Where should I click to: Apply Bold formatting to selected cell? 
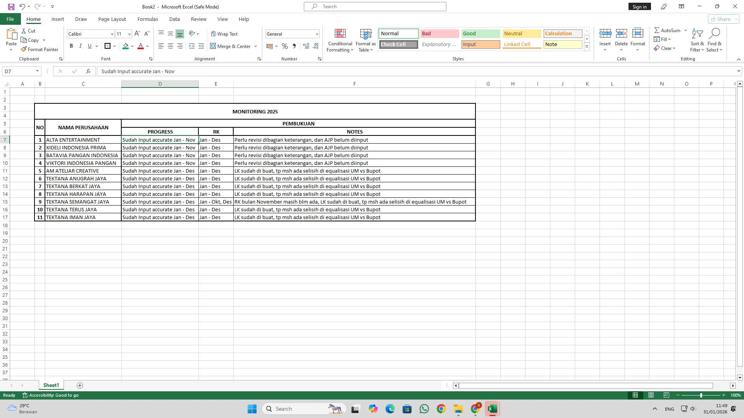tap(71, 46)
